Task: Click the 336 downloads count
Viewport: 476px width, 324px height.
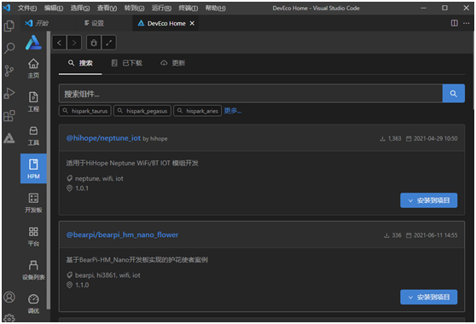Action: point(397,235)
